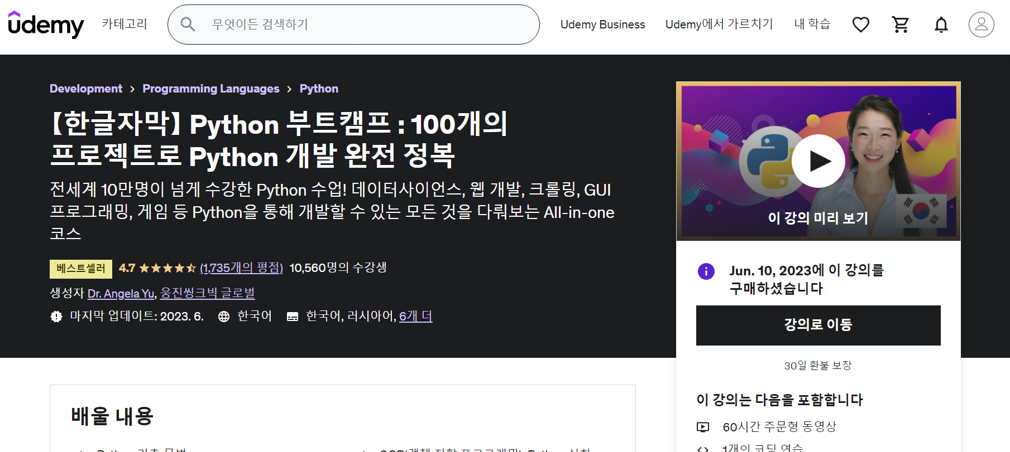1010x452 pixels.
Task: Go to Python breadcrumb
Action: click(x=319, y=89)
